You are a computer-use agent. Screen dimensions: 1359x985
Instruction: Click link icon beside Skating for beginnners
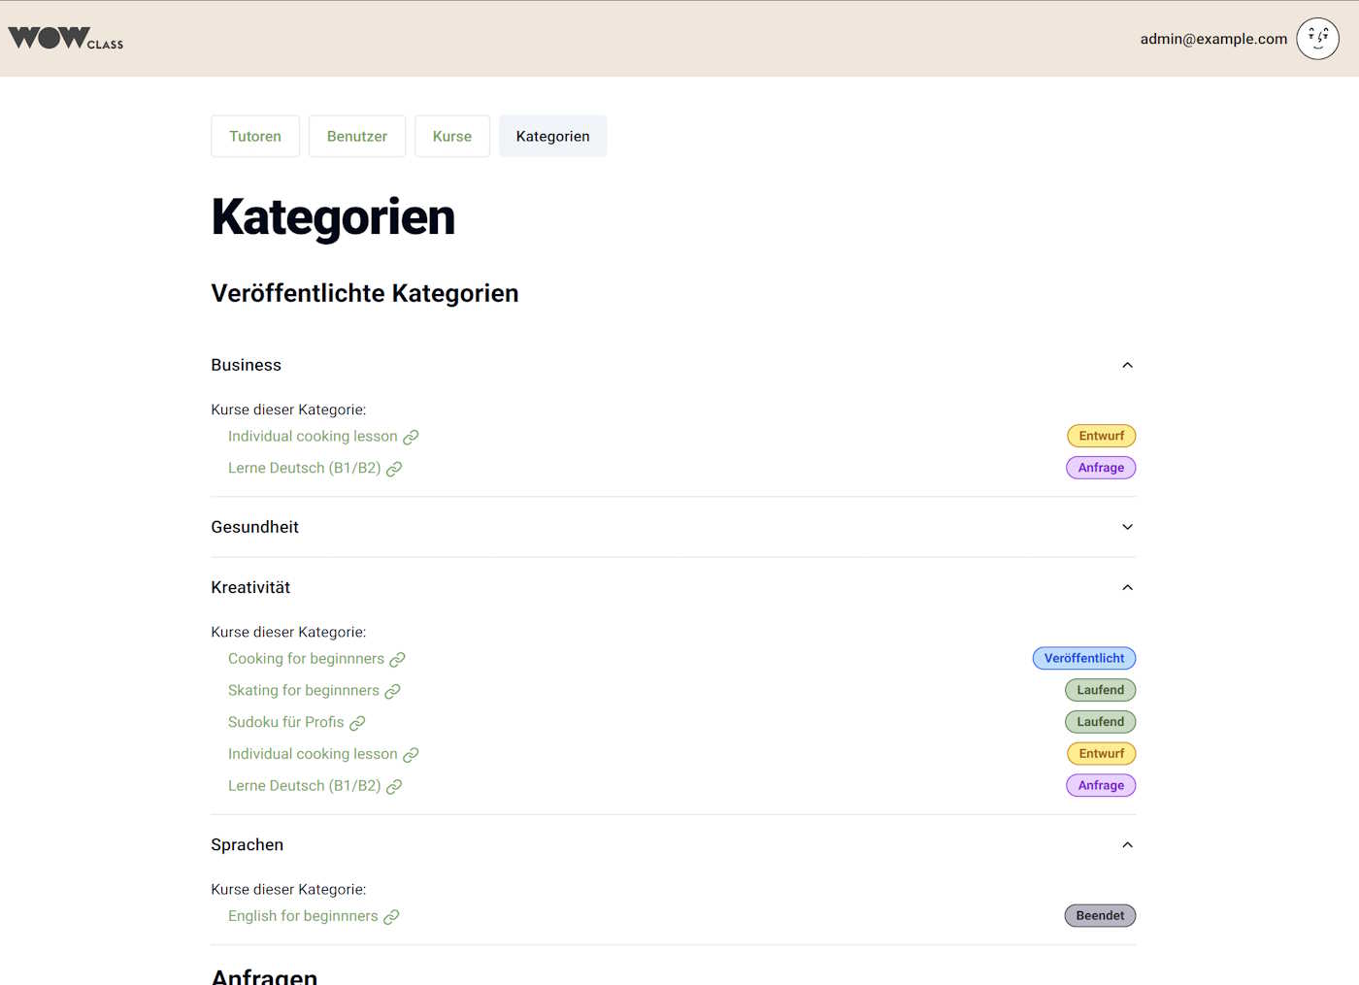pyautogui.click(x=392, y=692)
